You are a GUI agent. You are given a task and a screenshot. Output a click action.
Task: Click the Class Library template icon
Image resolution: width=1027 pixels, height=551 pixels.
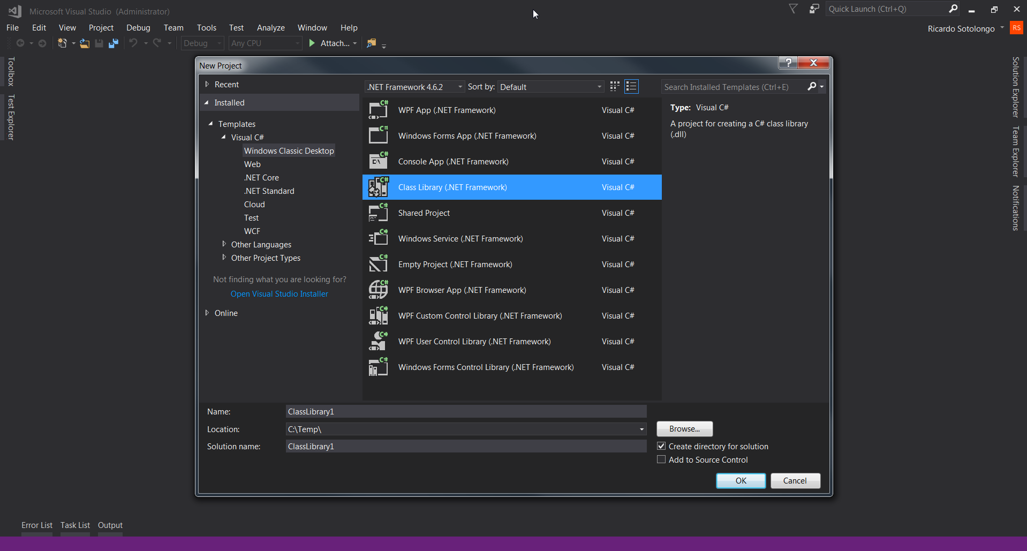378,187
